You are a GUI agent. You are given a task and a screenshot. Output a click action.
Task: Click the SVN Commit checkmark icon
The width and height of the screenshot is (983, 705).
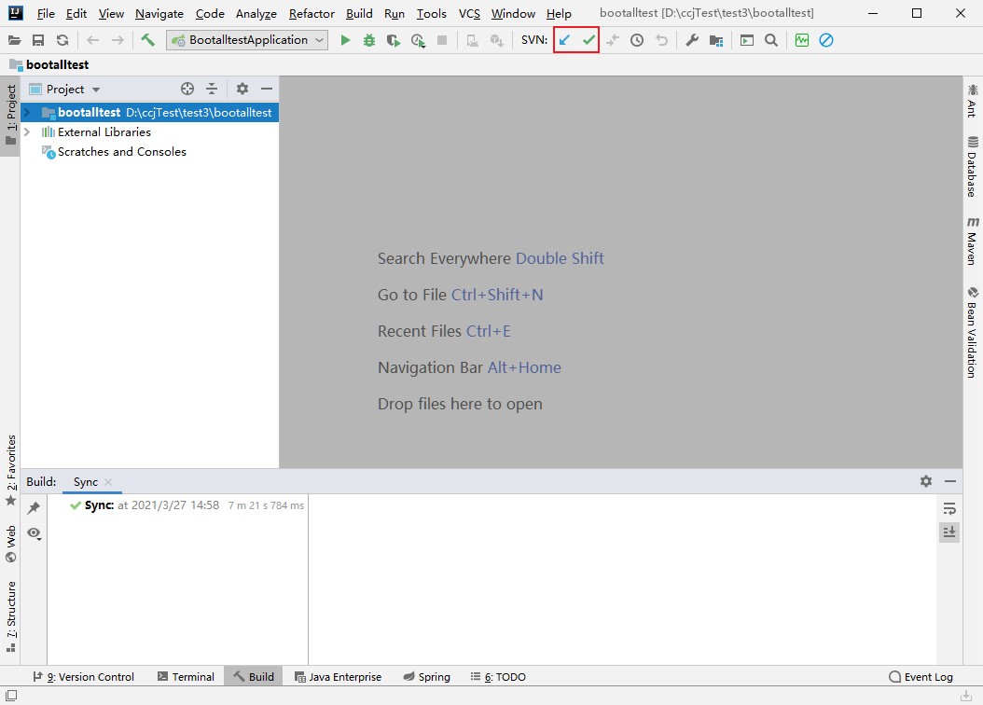pos(588,40)
